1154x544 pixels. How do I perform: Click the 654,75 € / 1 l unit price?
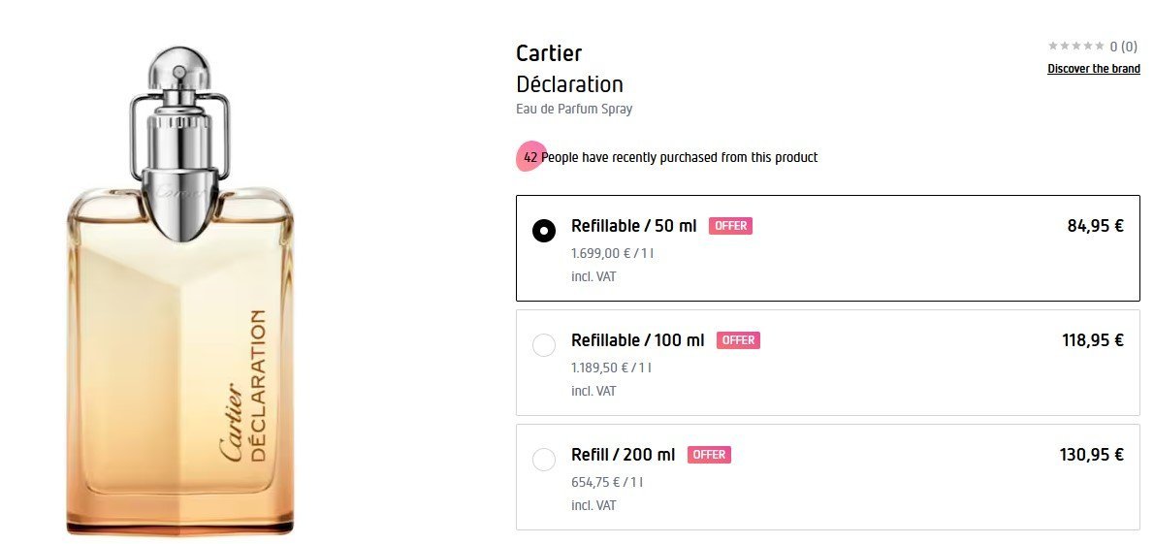(607, 482)
